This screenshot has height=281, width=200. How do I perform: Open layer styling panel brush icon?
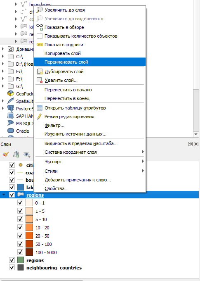point(6,154)
